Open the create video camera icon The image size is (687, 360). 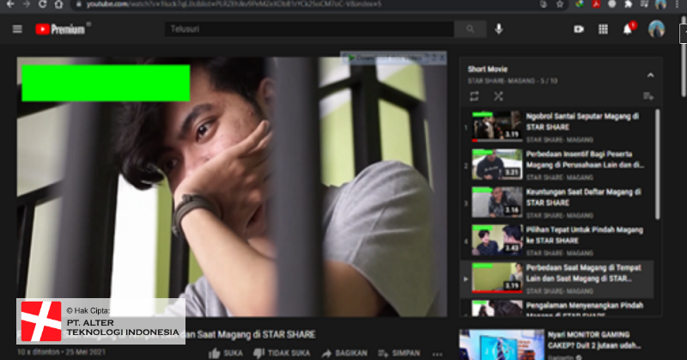click(579, 29)
